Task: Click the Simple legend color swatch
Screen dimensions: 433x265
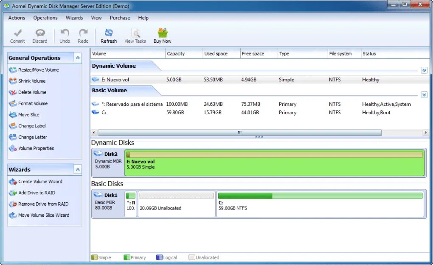Action: 94,257
